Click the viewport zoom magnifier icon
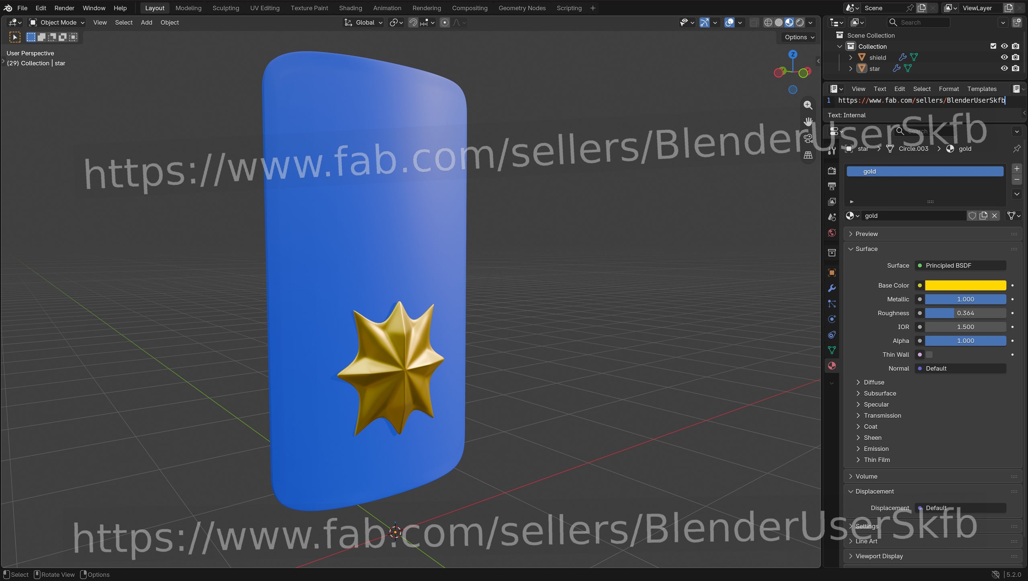Screen dimensions: 1028x581 (x=808, y=105)
